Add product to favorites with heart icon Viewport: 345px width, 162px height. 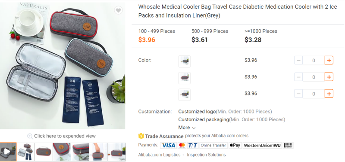click(118, 10)
